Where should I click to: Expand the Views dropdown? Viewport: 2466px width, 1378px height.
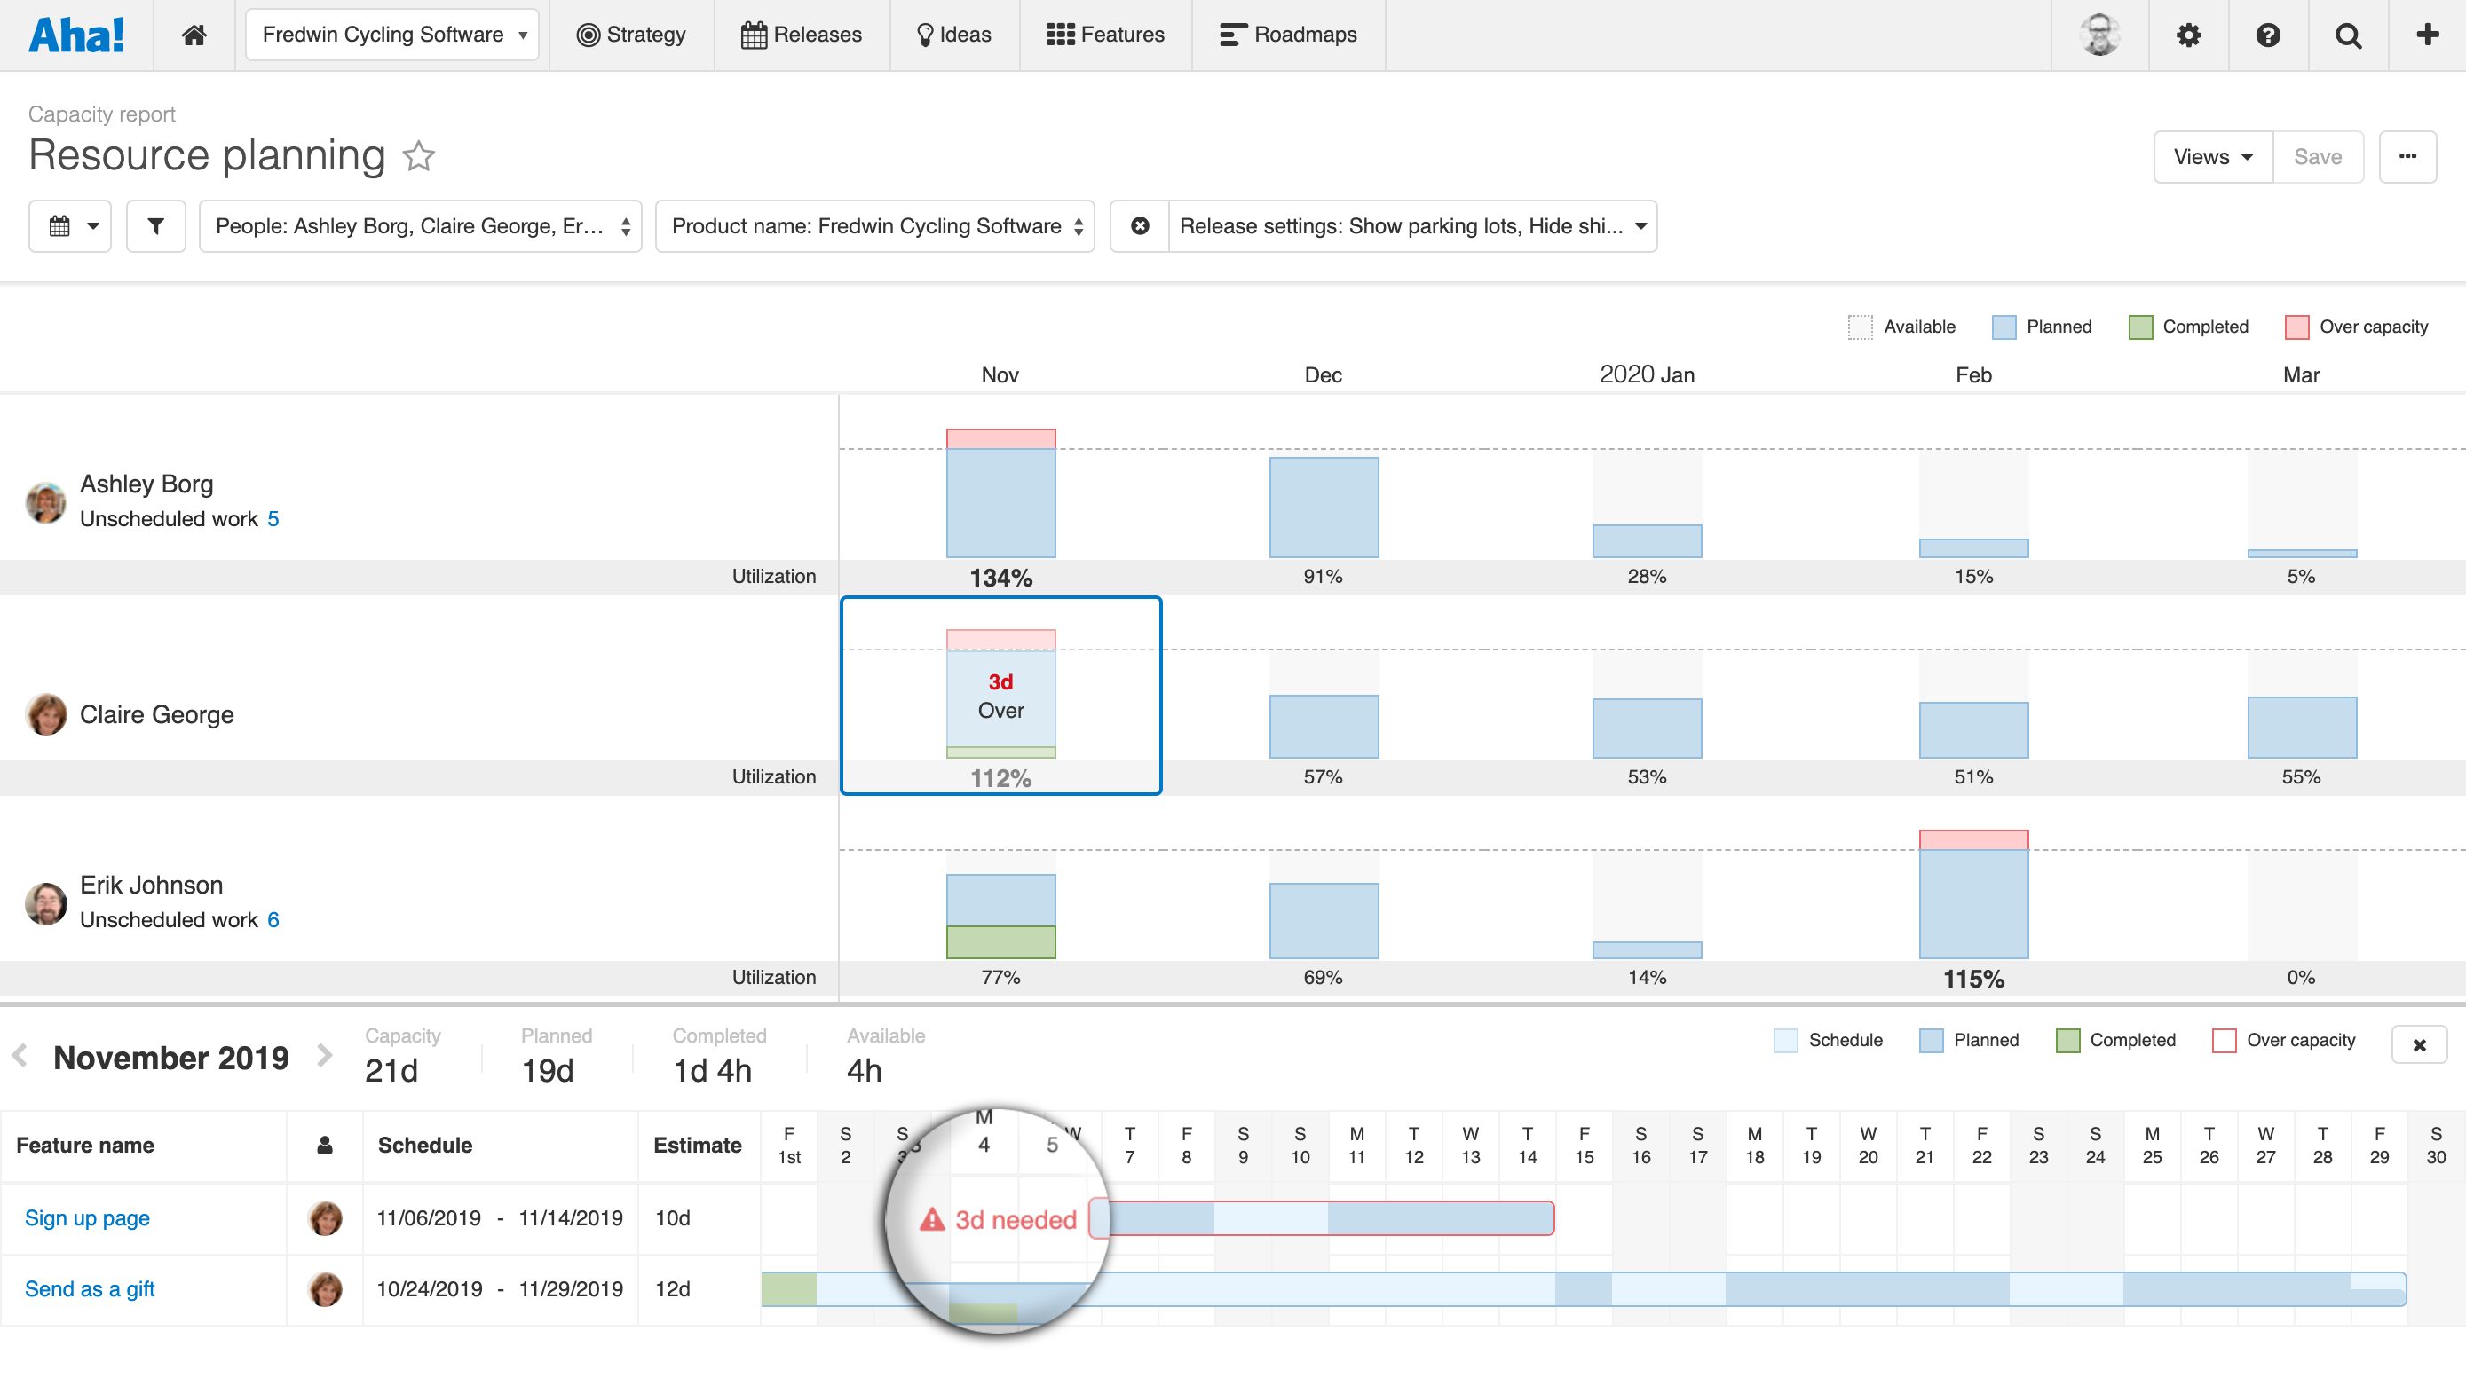point(2211,156)
